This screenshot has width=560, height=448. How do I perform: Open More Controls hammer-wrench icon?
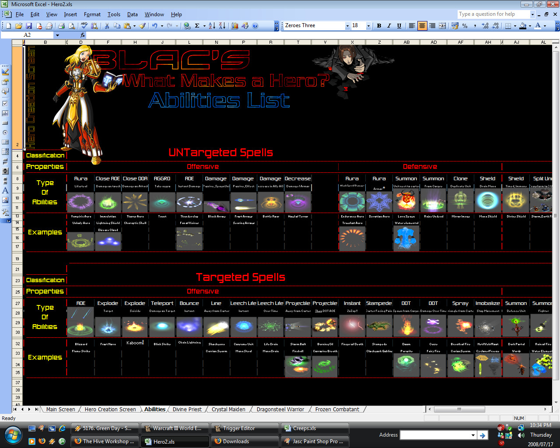5,212
